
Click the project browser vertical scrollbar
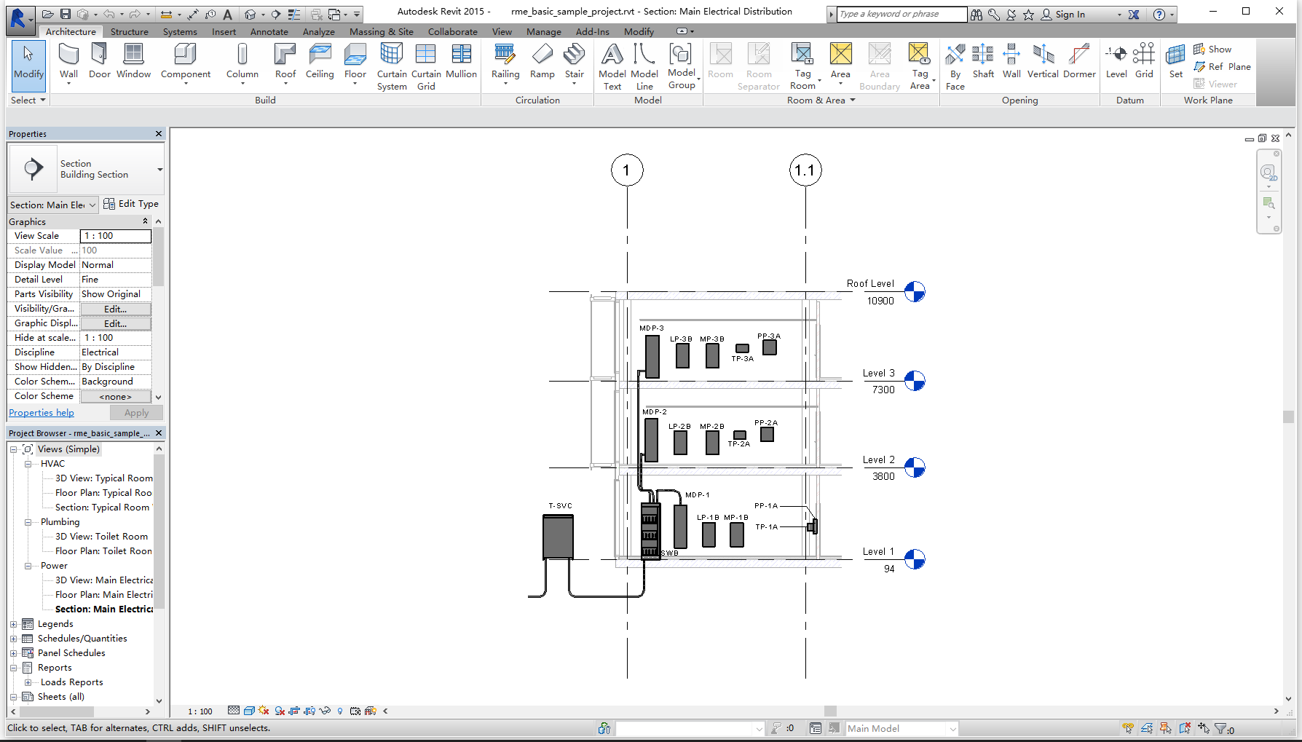coord(159,532)
